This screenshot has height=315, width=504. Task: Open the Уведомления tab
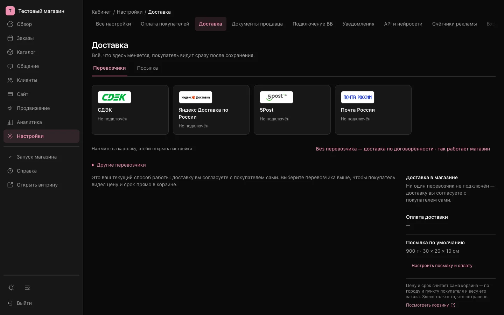358,24
